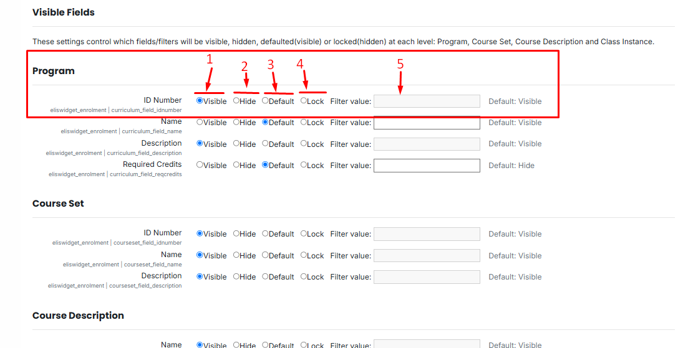688x348 pixels.
Task: Click 'Default: Visible' beside Program ID Number
Action: click(x=515, y=101)
